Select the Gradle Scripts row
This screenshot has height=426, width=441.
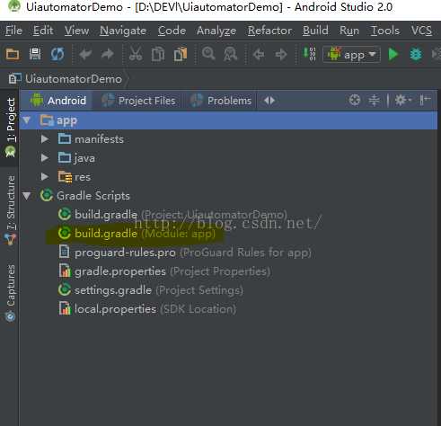[x=229, y=196]
